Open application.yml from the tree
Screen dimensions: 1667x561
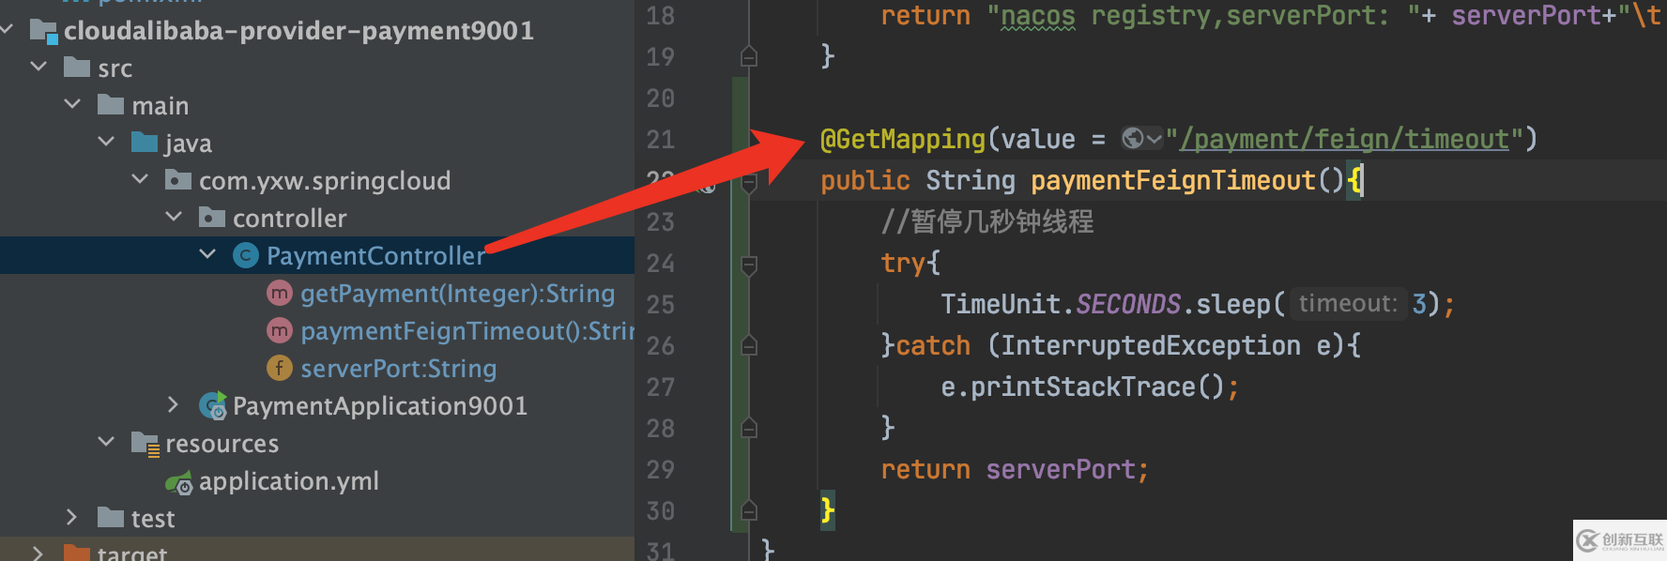pyautogui.click(x=289, y=481)
